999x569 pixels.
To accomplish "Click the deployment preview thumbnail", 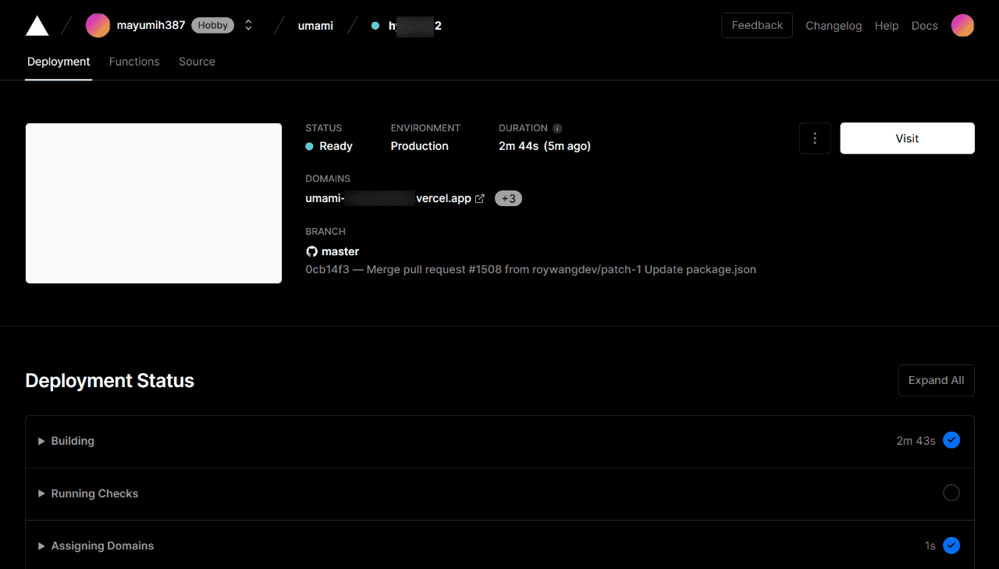I will [x=154, y=203].
